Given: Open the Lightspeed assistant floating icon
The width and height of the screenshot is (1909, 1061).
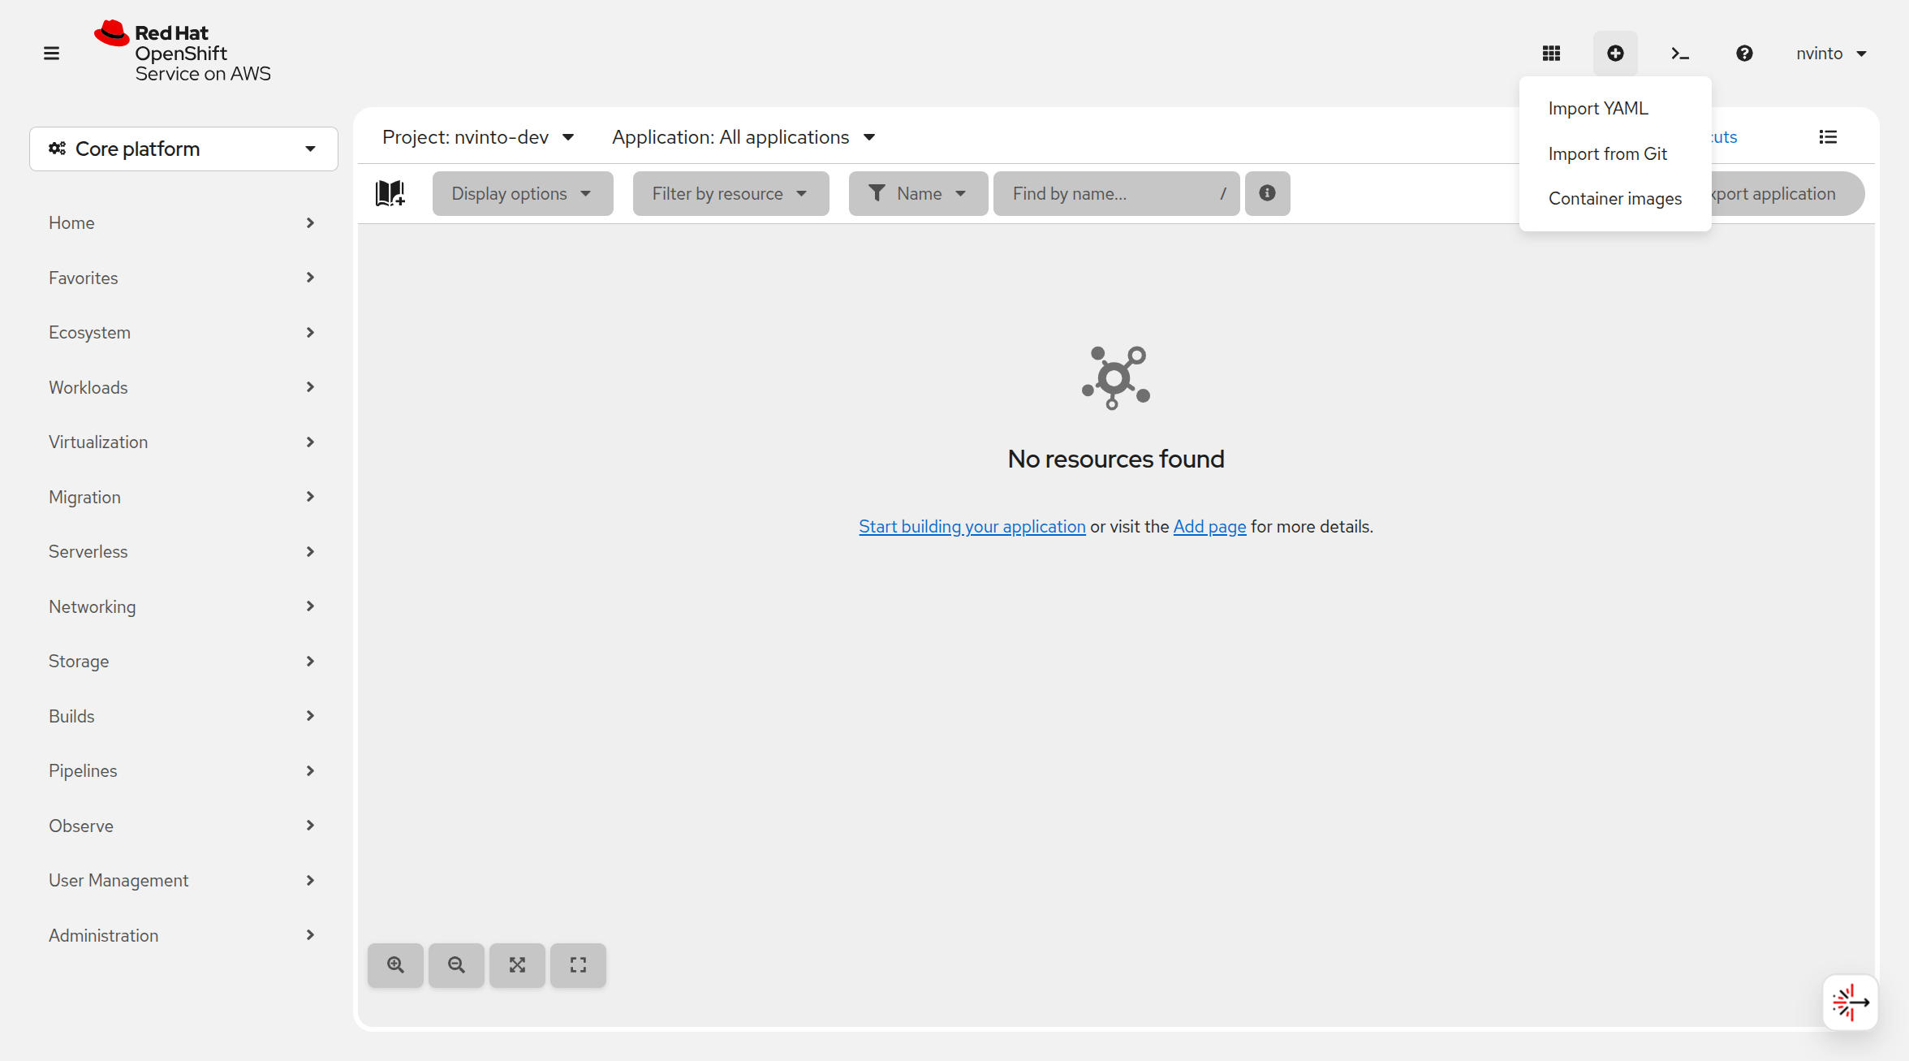Looking at the screenshot, I should click(1850, 1003).
